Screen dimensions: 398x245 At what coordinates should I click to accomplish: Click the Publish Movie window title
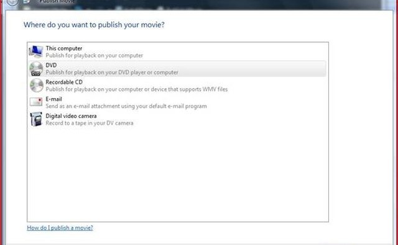point(57,1)
